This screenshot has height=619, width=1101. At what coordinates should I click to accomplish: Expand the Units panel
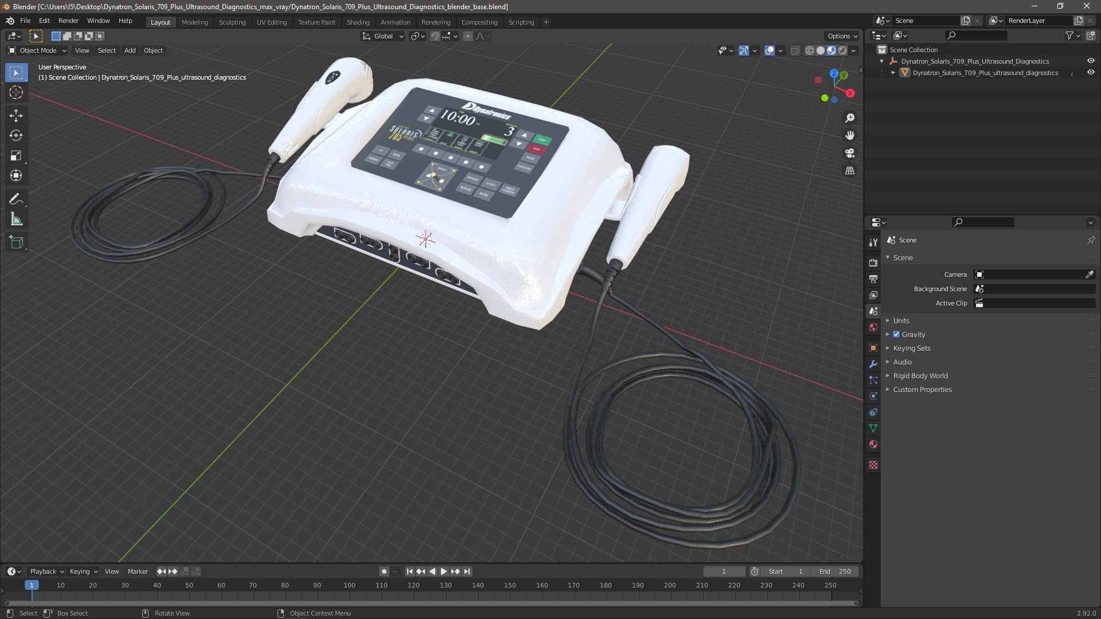[900, 321]
